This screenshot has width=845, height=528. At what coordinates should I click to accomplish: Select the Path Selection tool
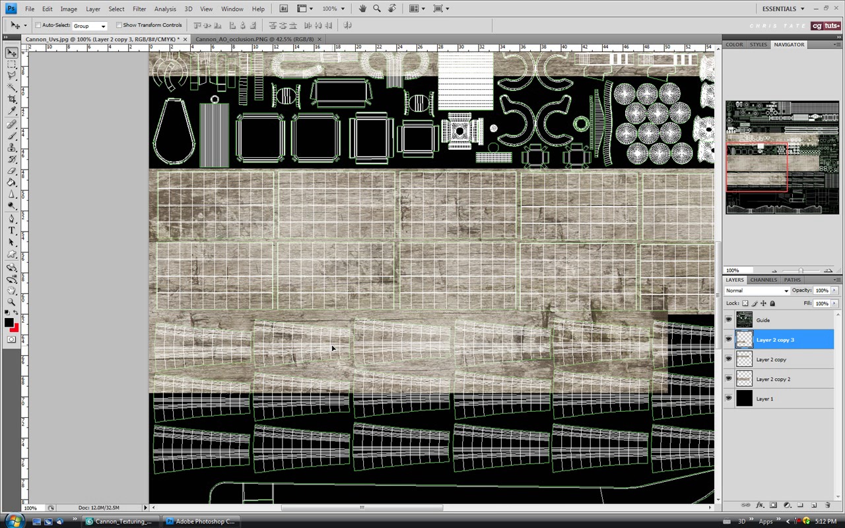(x=12, y=242)
